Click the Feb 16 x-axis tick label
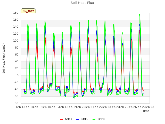 tap(46, 107)
